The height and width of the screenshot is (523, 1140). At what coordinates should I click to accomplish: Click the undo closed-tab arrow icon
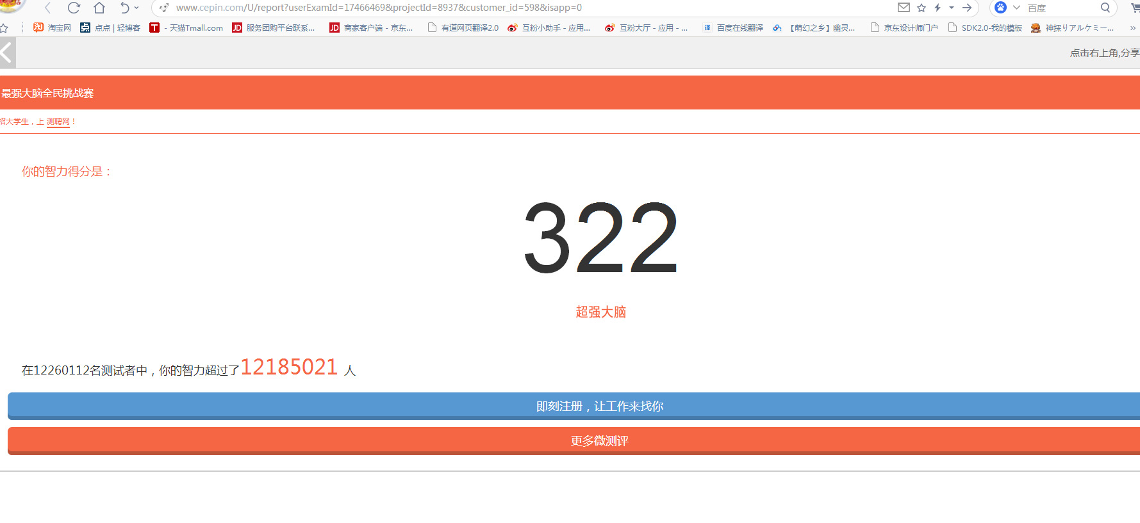124,8
